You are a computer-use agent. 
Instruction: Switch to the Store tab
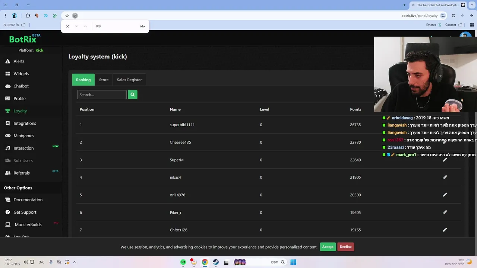click(x=104, y=80)
